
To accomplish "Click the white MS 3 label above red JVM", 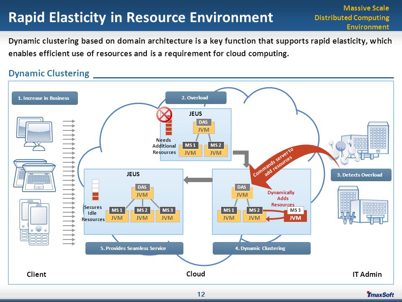I will click(x=295, y=210).
